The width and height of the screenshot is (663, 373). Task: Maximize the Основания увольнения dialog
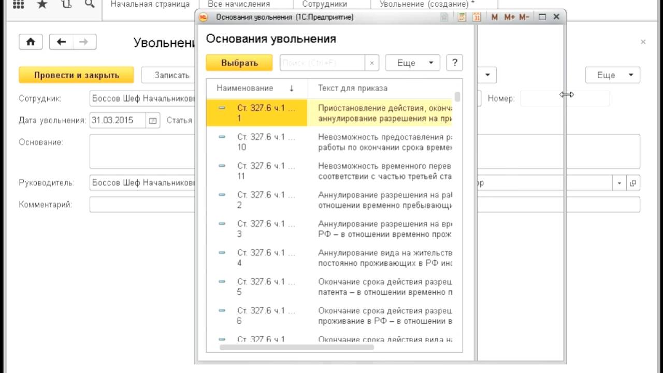click(x=542, y=17)
